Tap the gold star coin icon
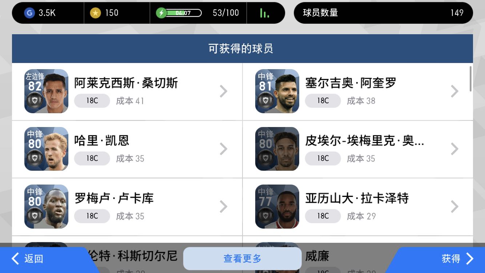This screenshot has width=485, height=273. (x=95, y=13)
